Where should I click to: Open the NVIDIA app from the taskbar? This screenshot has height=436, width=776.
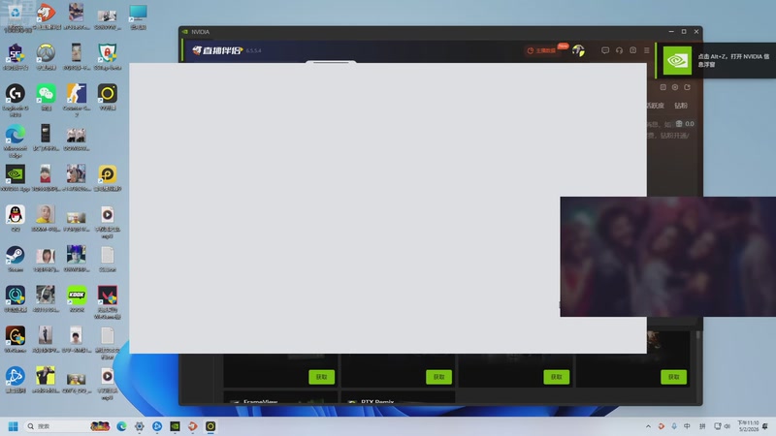click(x=176, y=426)
